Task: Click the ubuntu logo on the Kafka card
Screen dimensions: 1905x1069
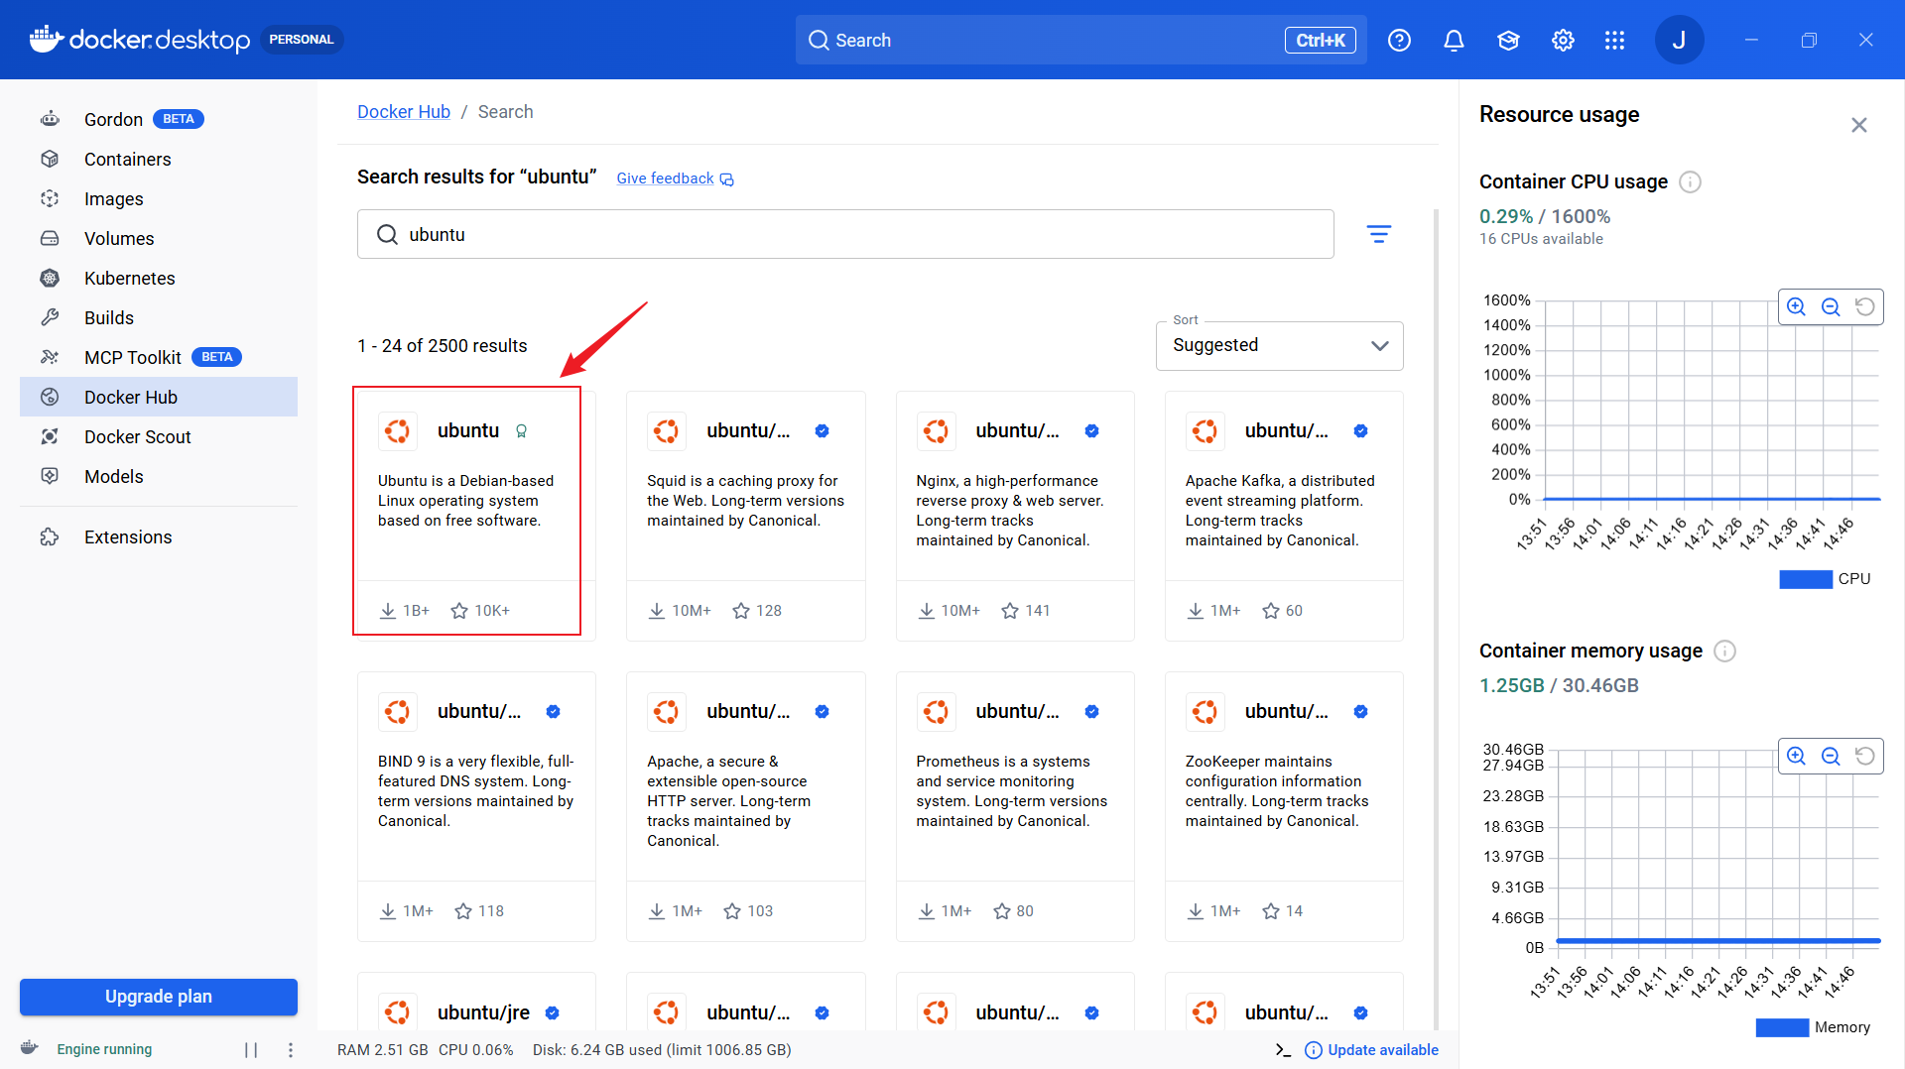Action: point(1205,430)
